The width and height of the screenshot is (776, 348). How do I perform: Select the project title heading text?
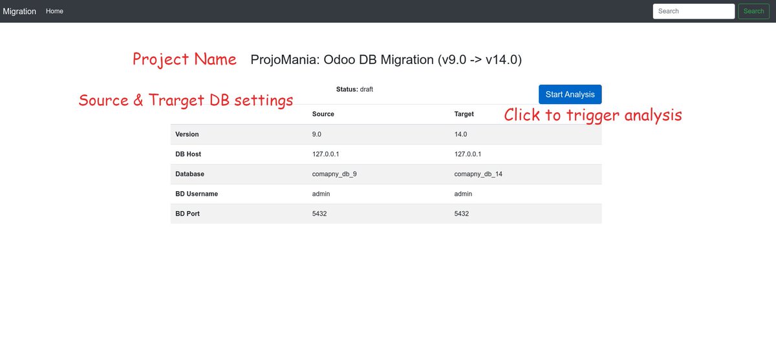[x=386, y=59]
